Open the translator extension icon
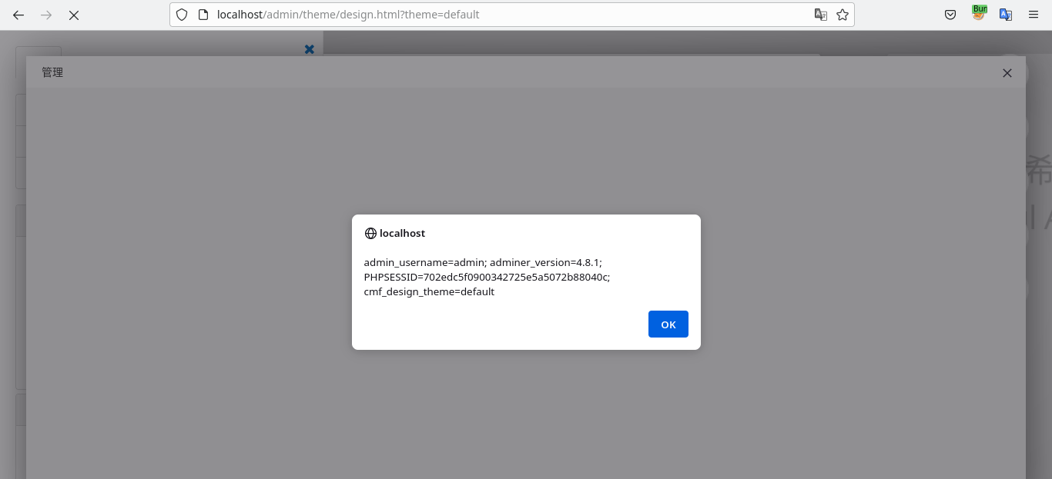This screenshot has width=1052, height=479. 1006,15
